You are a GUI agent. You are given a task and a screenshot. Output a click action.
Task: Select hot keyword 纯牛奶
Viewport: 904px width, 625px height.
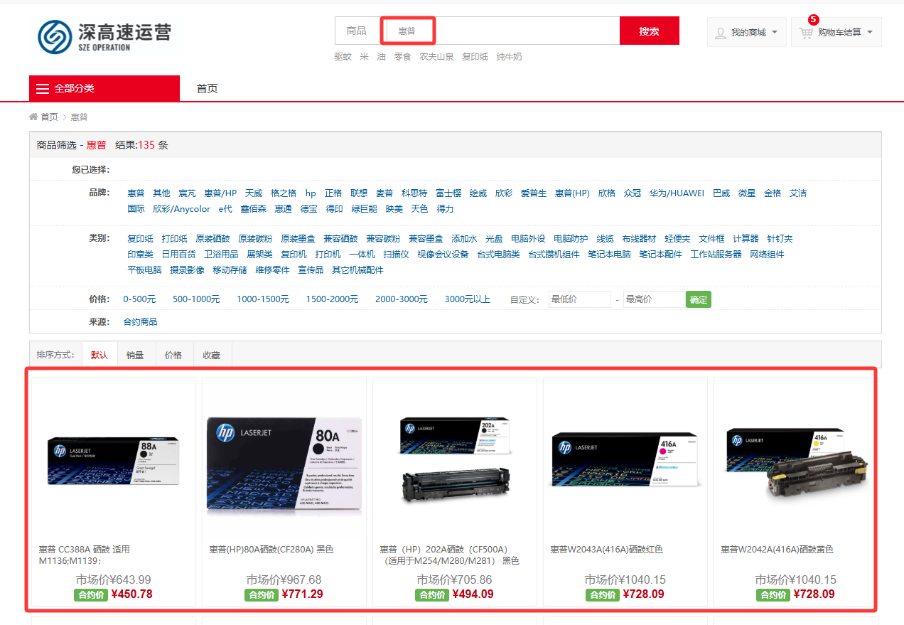[x=509, y=57]
